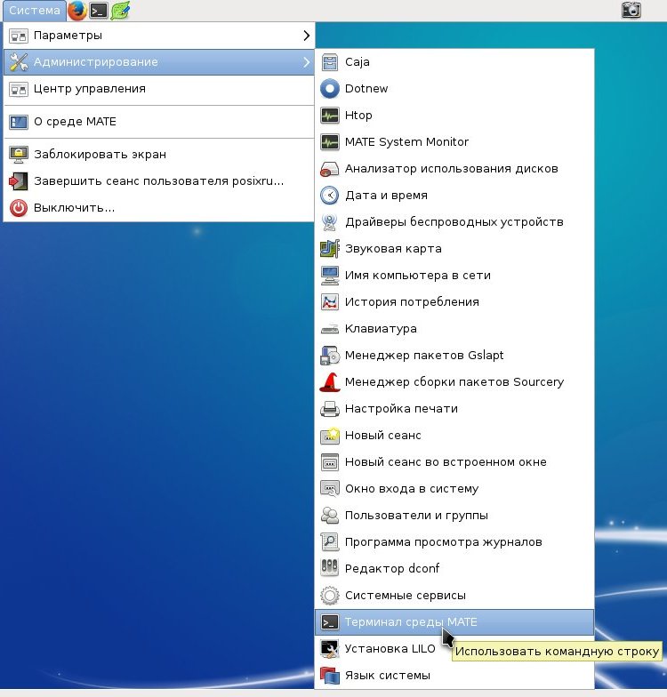
Task: Click the green leaf editor panel icon
Action: [120, 11]
